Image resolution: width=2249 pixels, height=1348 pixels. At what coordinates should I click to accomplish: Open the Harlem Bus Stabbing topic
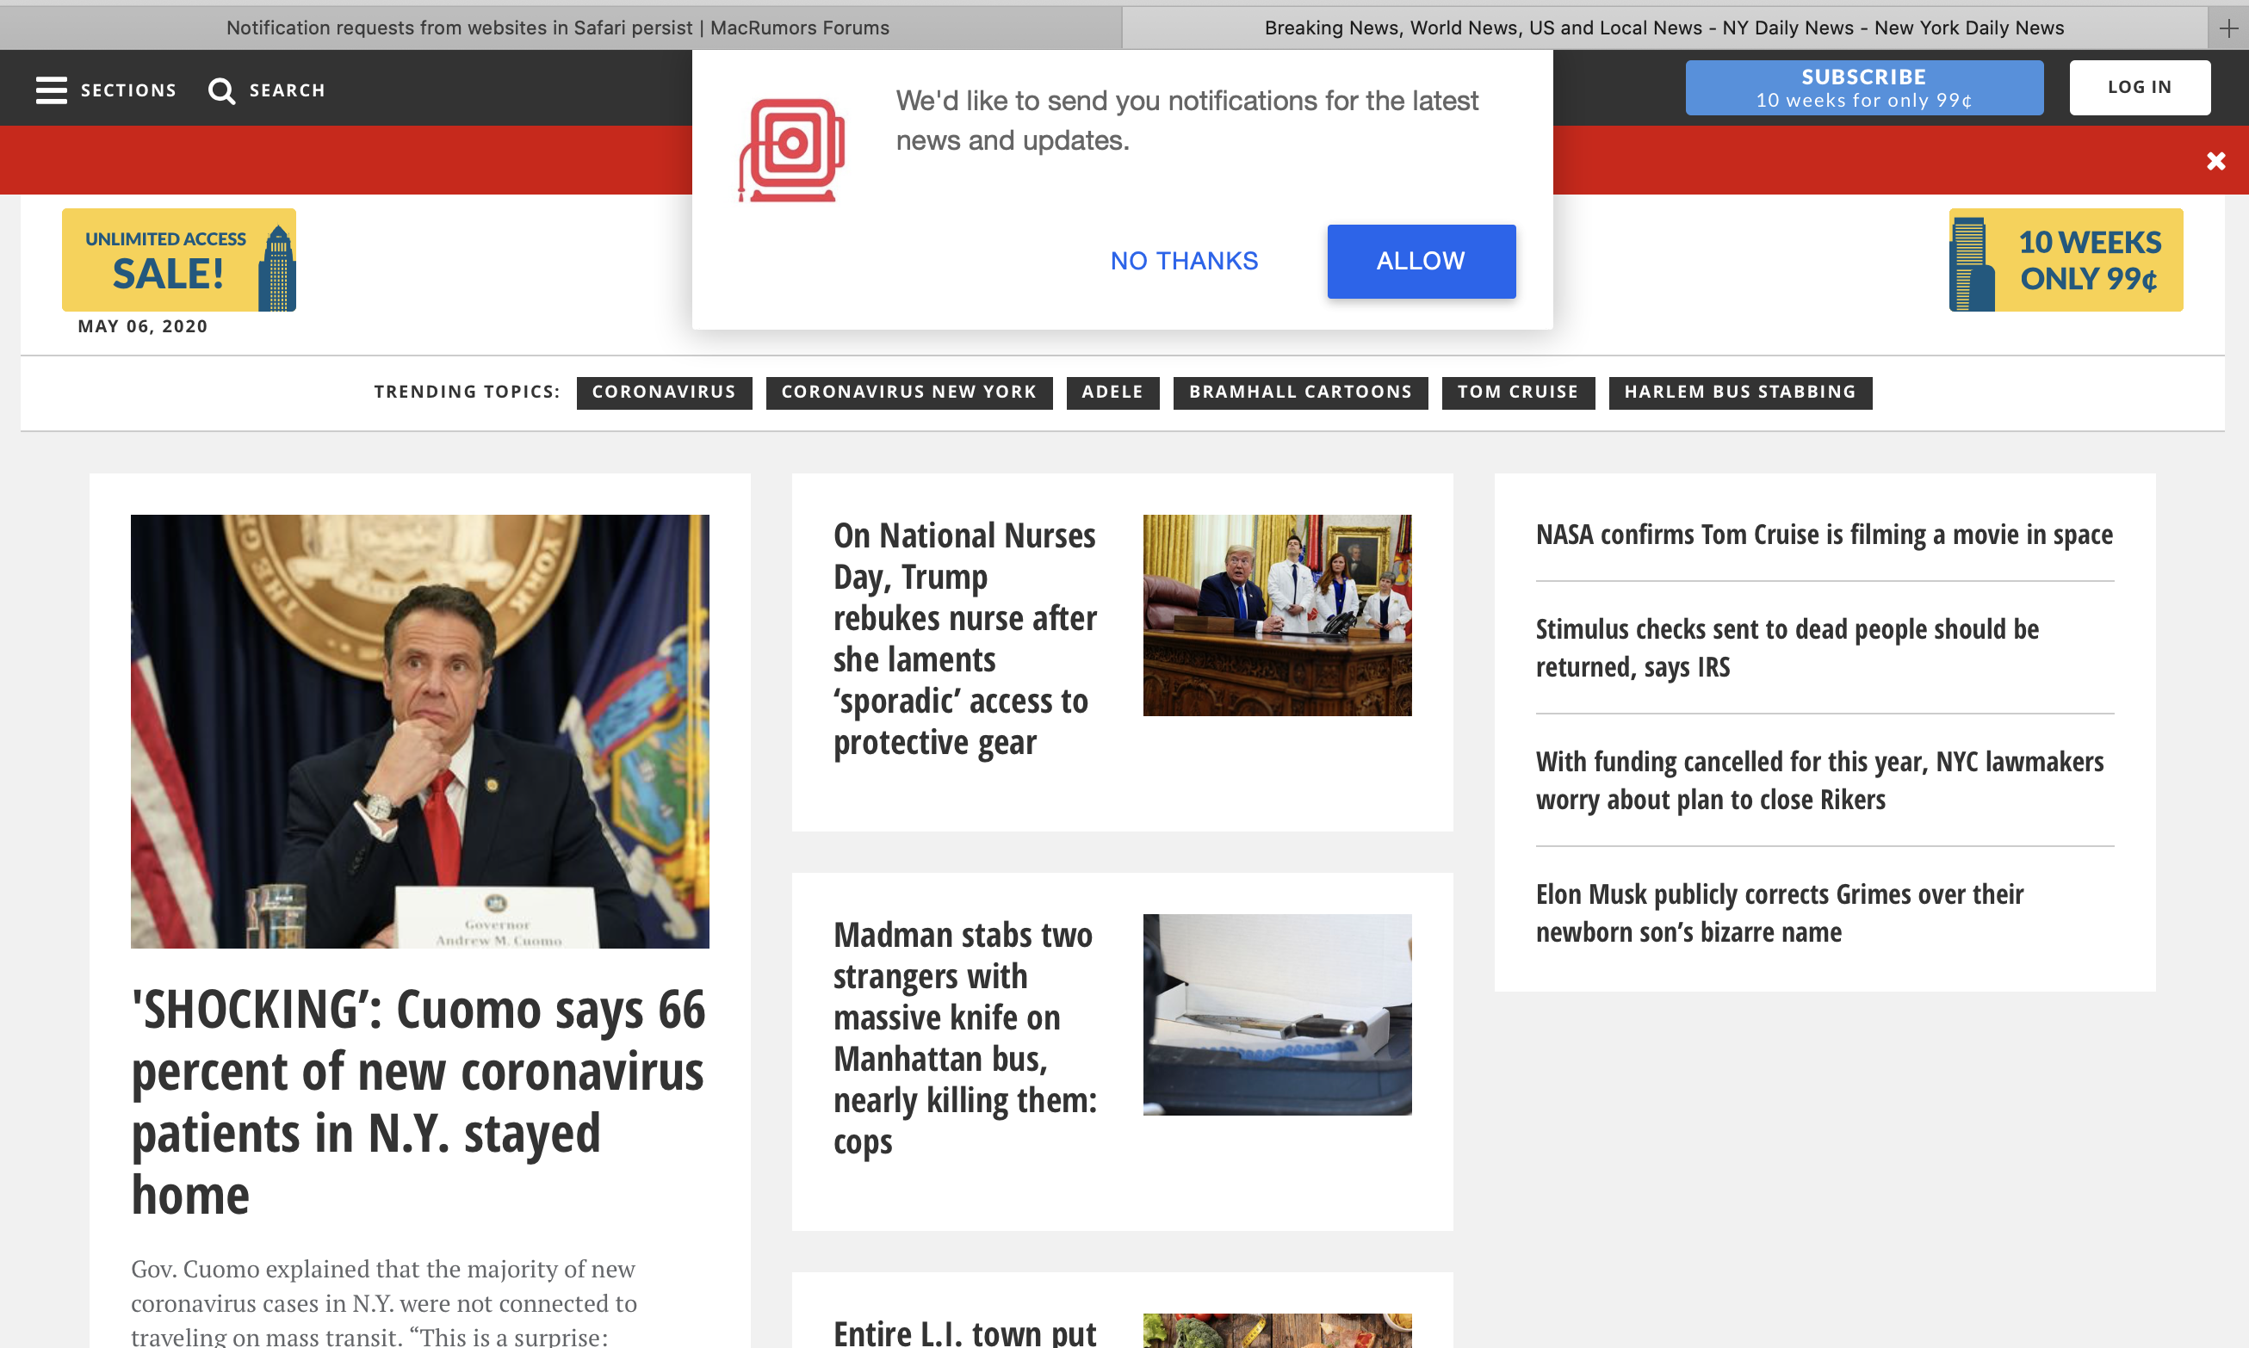coord(1739,392)
